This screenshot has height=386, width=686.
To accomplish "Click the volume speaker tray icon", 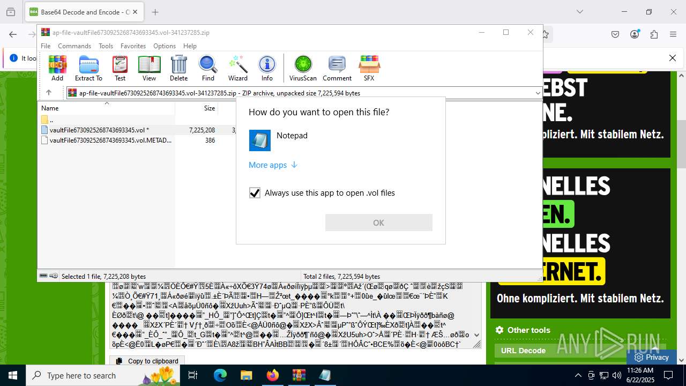I will click(x=617, y=375).
